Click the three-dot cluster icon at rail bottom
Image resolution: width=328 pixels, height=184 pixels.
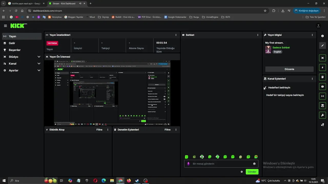click(323, 125)
